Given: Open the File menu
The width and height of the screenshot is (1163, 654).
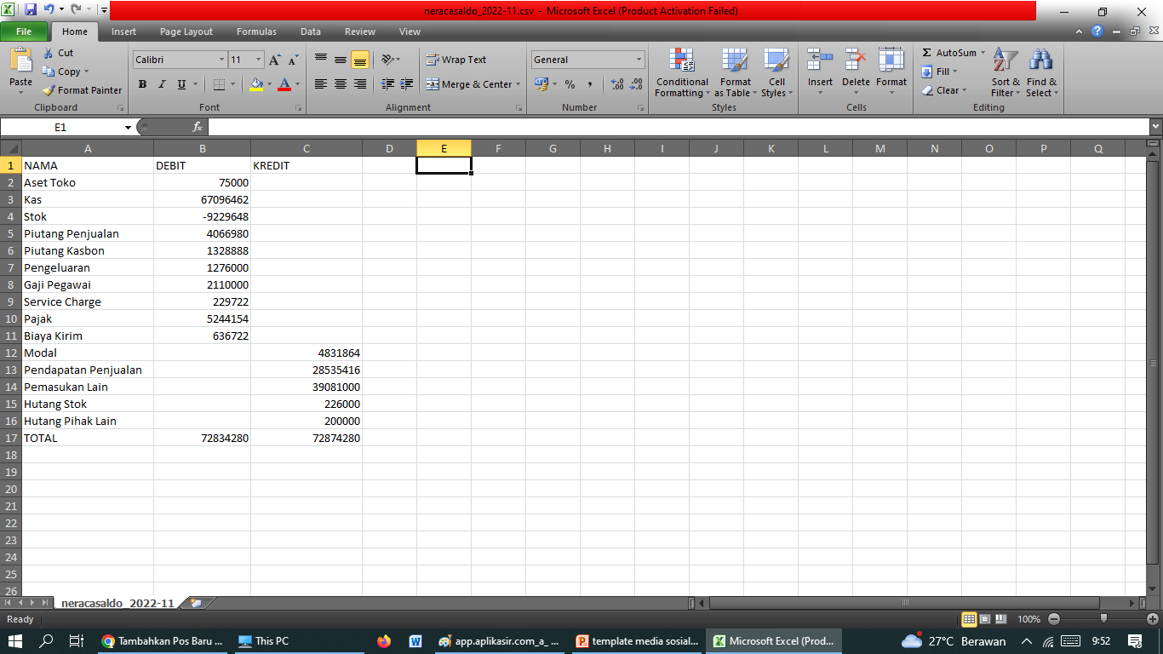Looking at the screenshot, I should point(25,31).
